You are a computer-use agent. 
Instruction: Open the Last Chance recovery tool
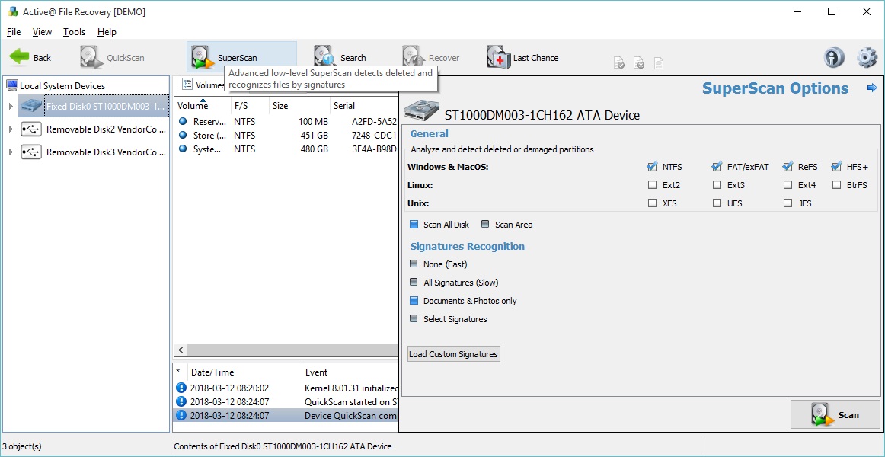coord(522,56)
